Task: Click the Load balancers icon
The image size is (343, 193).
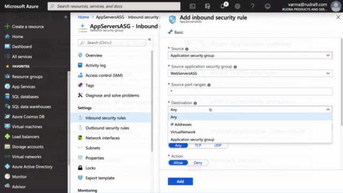Action: click(x=7, y=137)
